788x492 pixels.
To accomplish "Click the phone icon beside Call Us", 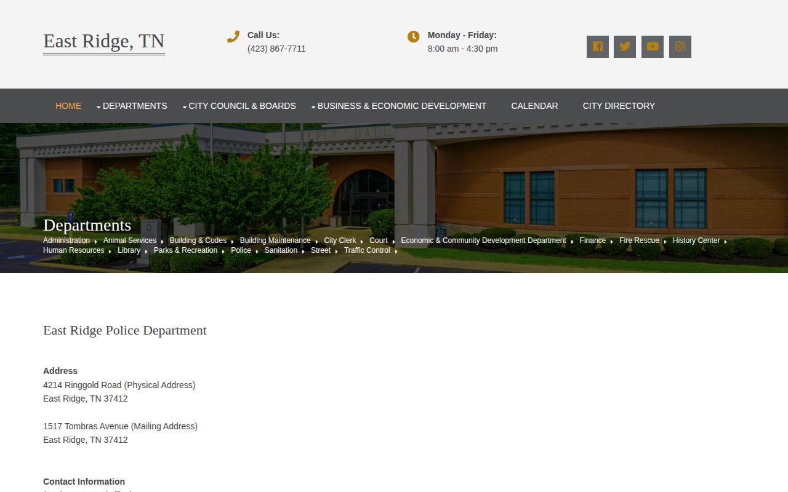I will (x=233, y=37).
